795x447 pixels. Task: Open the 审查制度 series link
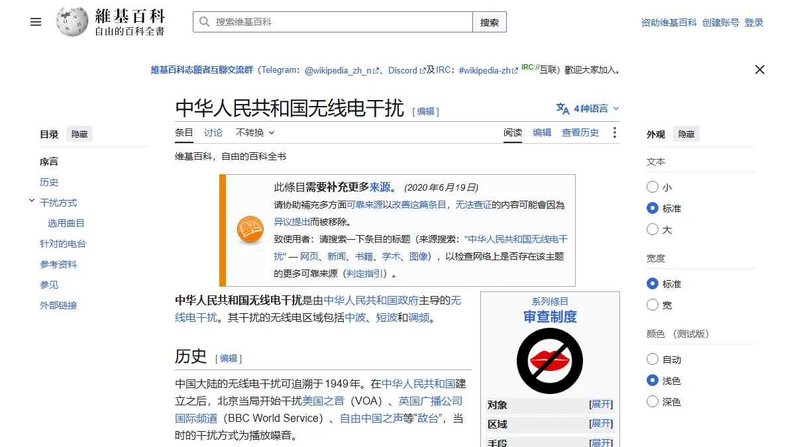550,317
